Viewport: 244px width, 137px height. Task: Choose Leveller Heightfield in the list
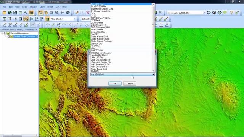(x=99, y=55)
